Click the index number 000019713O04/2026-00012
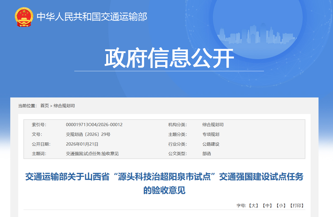Image resolution: width=333 pixels, height=217 pixels. [94, 125]
